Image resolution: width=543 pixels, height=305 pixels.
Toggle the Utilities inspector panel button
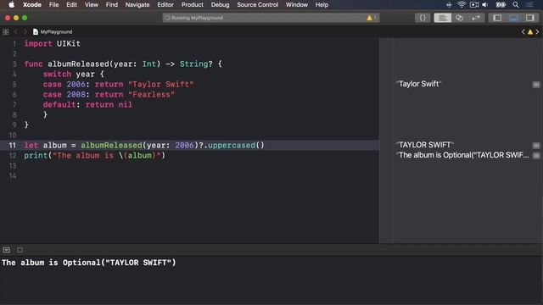point(529,18)
